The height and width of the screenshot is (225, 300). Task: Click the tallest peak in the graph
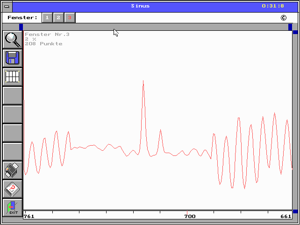point(143,82)
